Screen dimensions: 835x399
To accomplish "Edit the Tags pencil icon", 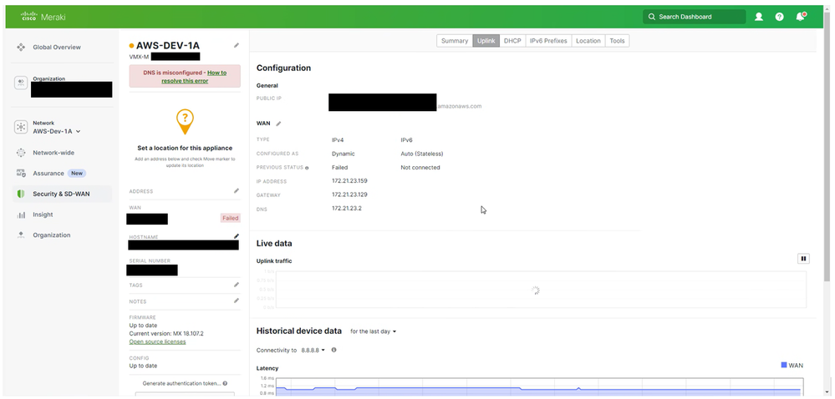I will [237, 285].
